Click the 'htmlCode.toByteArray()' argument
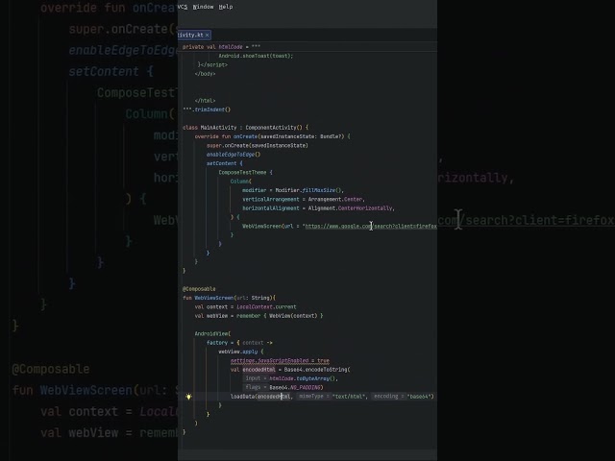615x461 pixels. click(303, 378)
